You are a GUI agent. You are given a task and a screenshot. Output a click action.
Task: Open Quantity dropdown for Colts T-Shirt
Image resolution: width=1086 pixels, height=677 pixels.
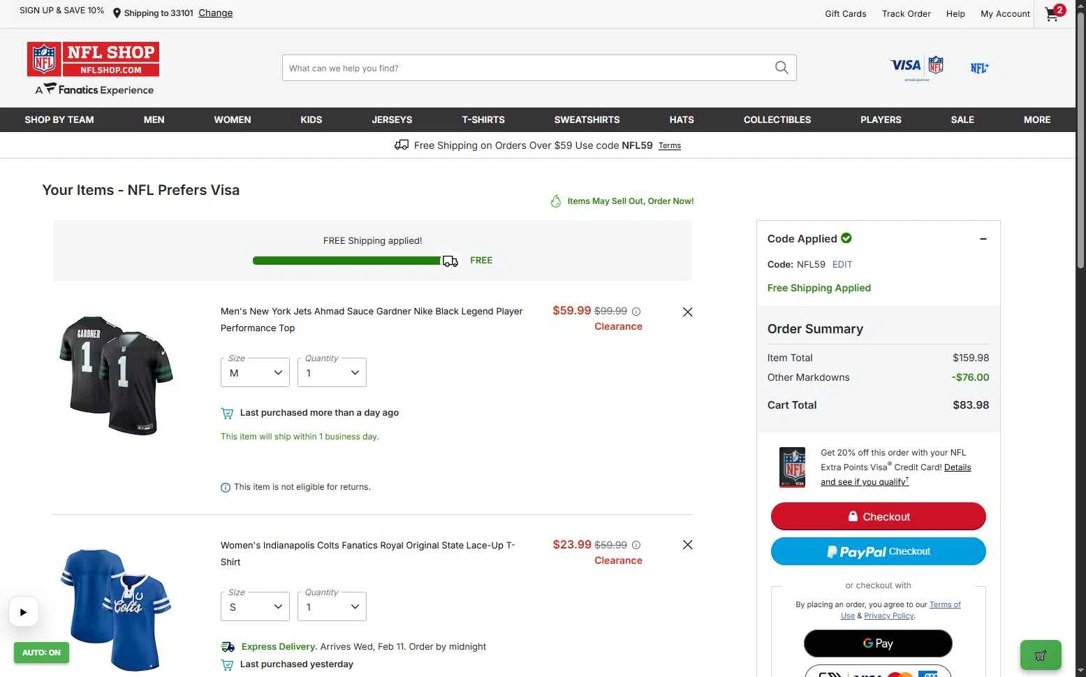click(332, 607)
